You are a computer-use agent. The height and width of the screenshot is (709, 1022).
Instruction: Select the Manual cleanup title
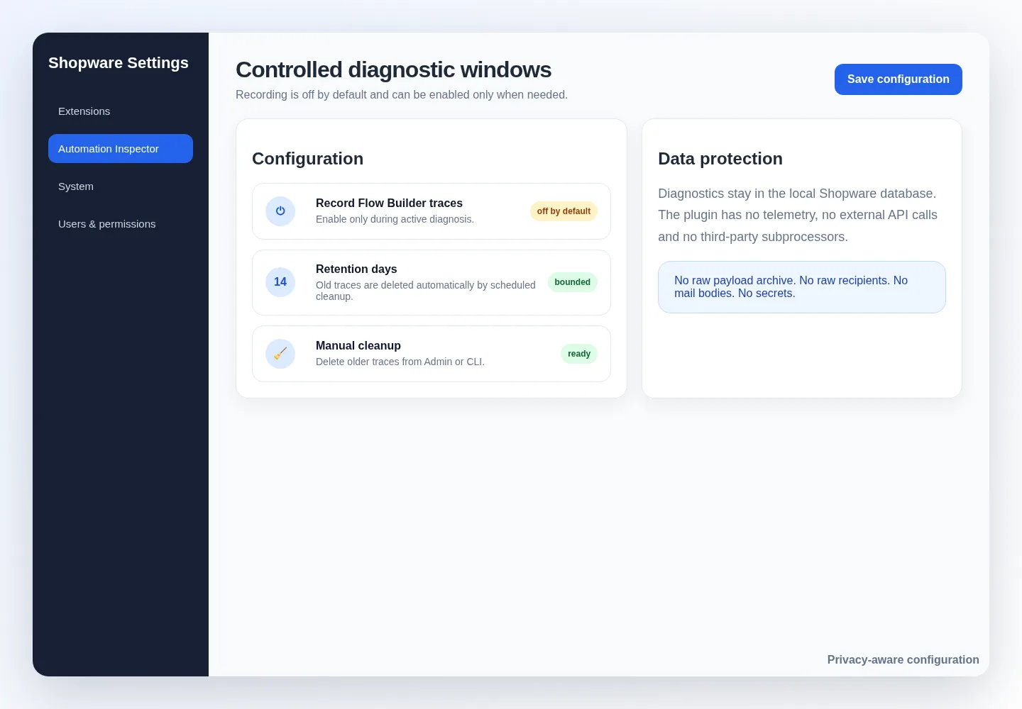358,345
